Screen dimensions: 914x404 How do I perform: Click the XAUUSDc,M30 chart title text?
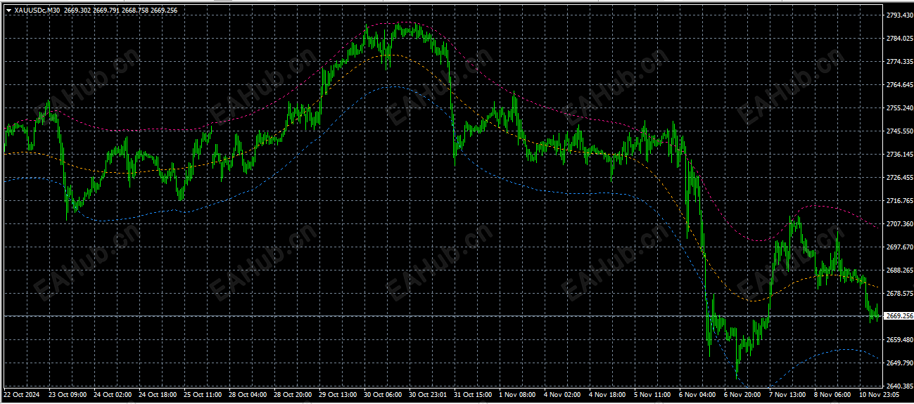[x=37, y=11]
